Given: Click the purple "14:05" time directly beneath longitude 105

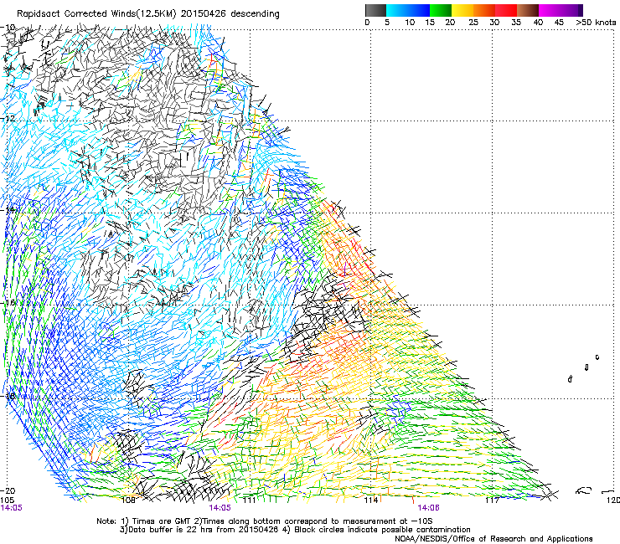Looking at the screenshot, I should click(12, 508).
